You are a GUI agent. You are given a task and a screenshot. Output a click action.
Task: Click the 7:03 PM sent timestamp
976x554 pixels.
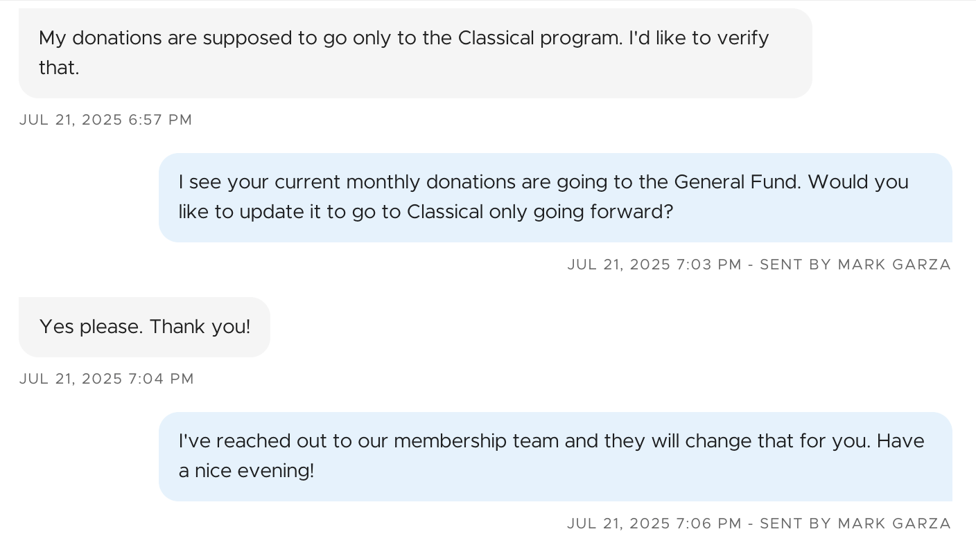[x=654, y=265]
